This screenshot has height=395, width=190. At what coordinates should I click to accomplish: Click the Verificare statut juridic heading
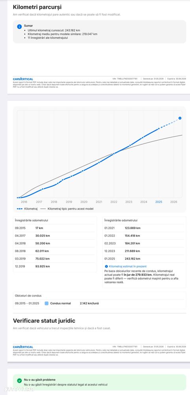pos(44,321)
